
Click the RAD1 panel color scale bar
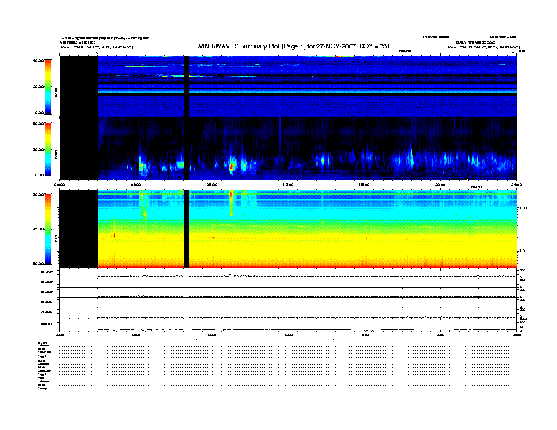pos(49,149)
